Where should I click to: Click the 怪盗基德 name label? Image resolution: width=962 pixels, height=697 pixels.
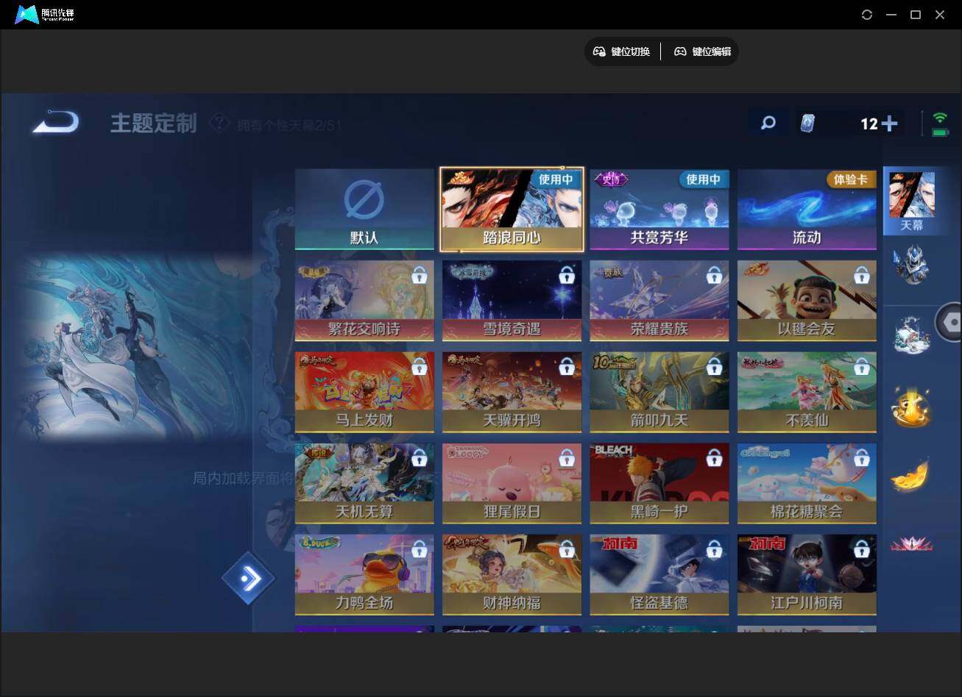click(659, 603)
